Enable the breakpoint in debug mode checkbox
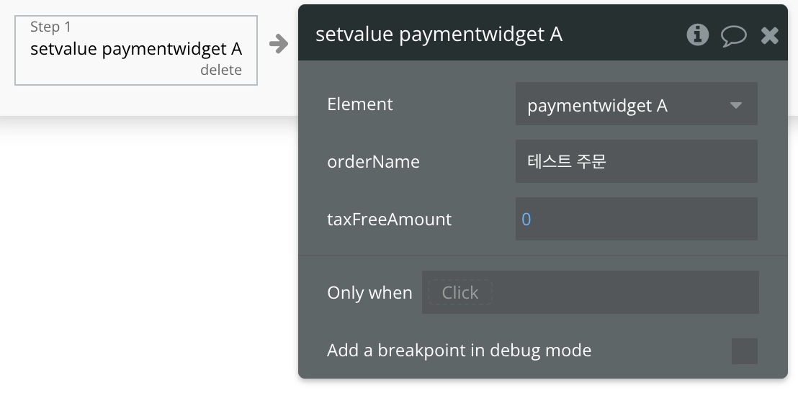This screenshot has height=393, width=798. [x=744, y=351]
